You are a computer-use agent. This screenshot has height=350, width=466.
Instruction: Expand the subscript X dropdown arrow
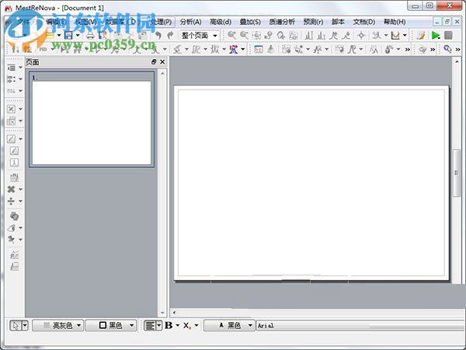pyautogui.click(x=196, y=325)
